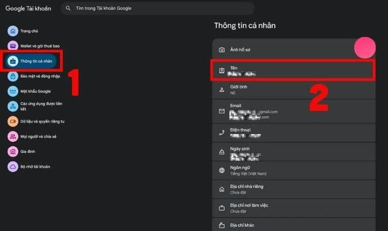This screenshot has width=388, height=231.
Task: Select Thông tin cá nhân sidebar item
Action: point(30,61)
